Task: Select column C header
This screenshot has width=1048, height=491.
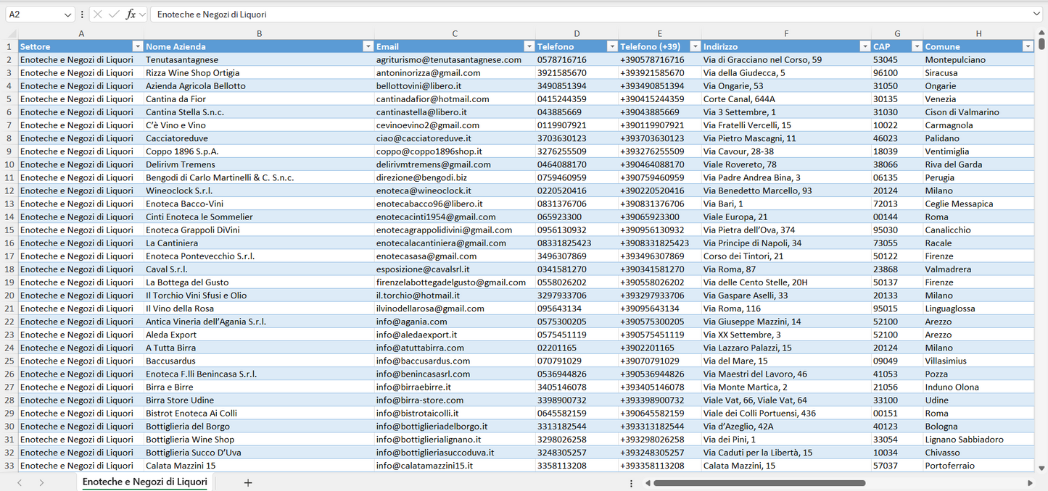Action: point(455,33)
